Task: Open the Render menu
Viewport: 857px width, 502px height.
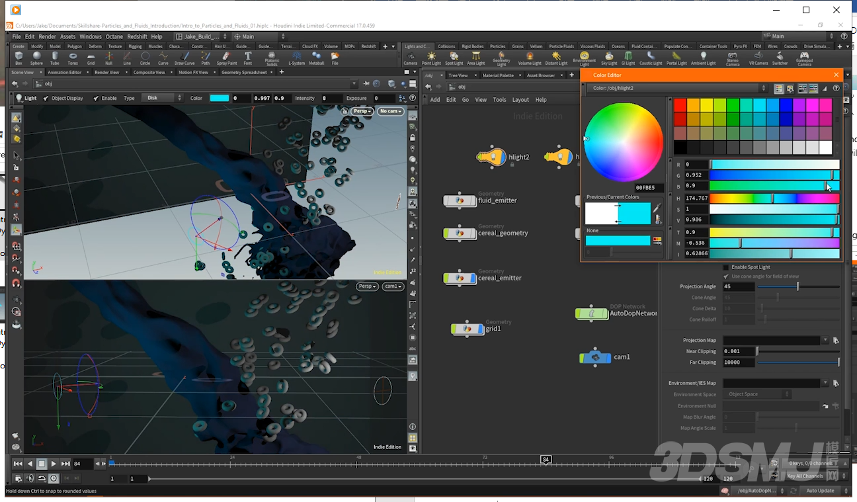Action: 48,36
